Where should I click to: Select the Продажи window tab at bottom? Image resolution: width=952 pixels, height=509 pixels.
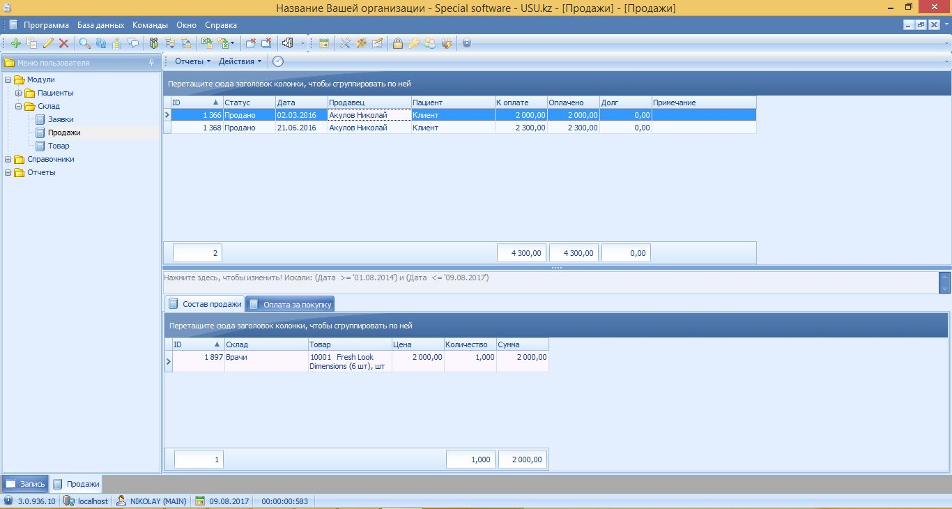77,484
